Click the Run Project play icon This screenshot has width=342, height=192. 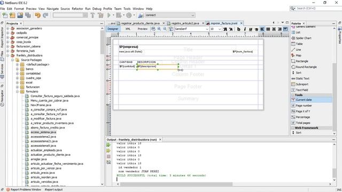[109, 15]
